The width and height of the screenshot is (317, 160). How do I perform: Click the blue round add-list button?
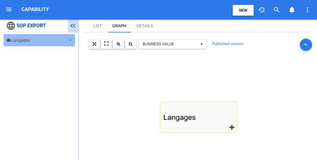pyautogui.click(x=306, y=45)
